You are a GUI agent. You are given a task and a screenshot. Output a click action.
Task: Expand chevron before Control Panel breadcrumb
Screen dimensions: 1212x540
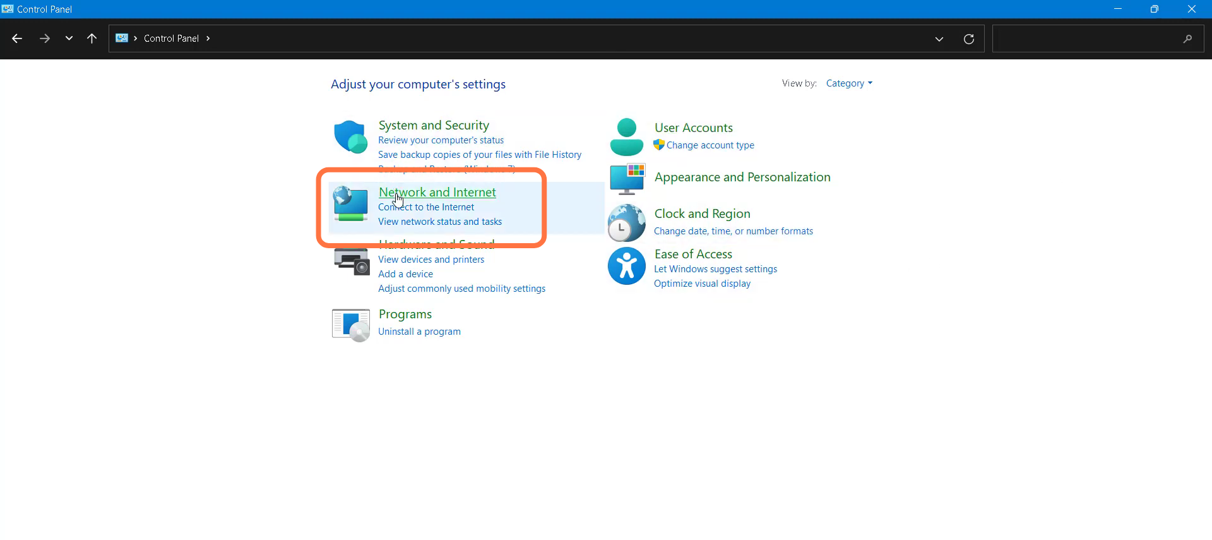[135, 38]
